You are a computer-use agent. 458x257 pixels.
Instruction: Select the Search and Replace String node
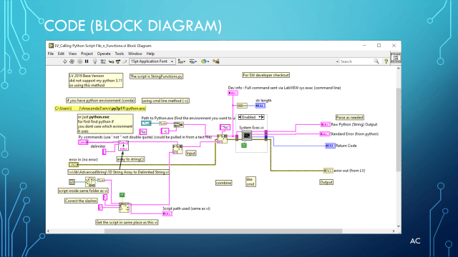(124, 208)
